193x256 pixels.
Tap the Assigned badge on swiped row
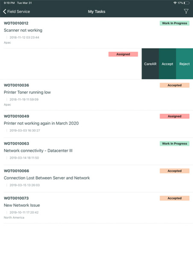[123, 54]
